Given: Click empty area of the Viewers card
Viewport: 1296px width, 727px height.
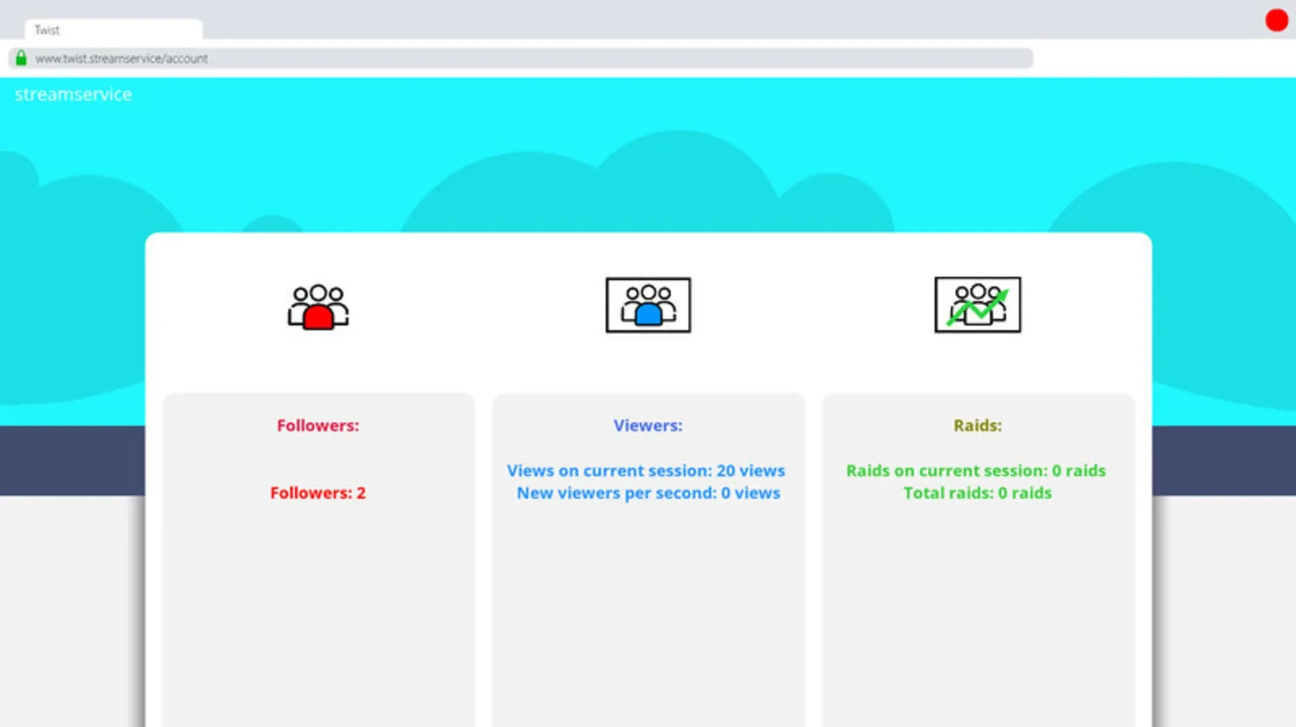Looking at the screenshot, I should click(x=648, y=607).
